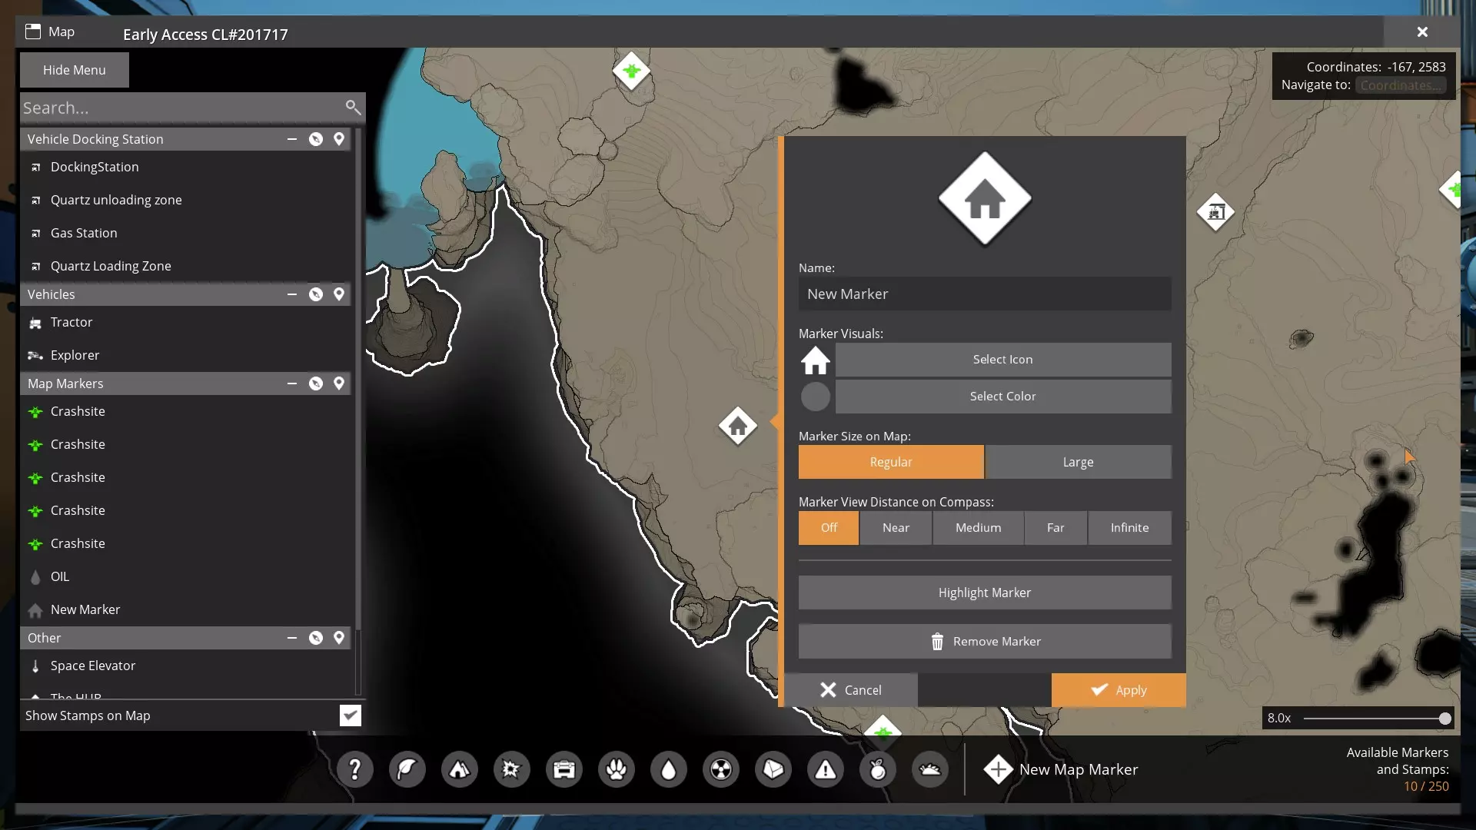Pick the water drop stamp
Image resolution: width=1476 pixels, height=830 pixels.
[x=669, y=769]
